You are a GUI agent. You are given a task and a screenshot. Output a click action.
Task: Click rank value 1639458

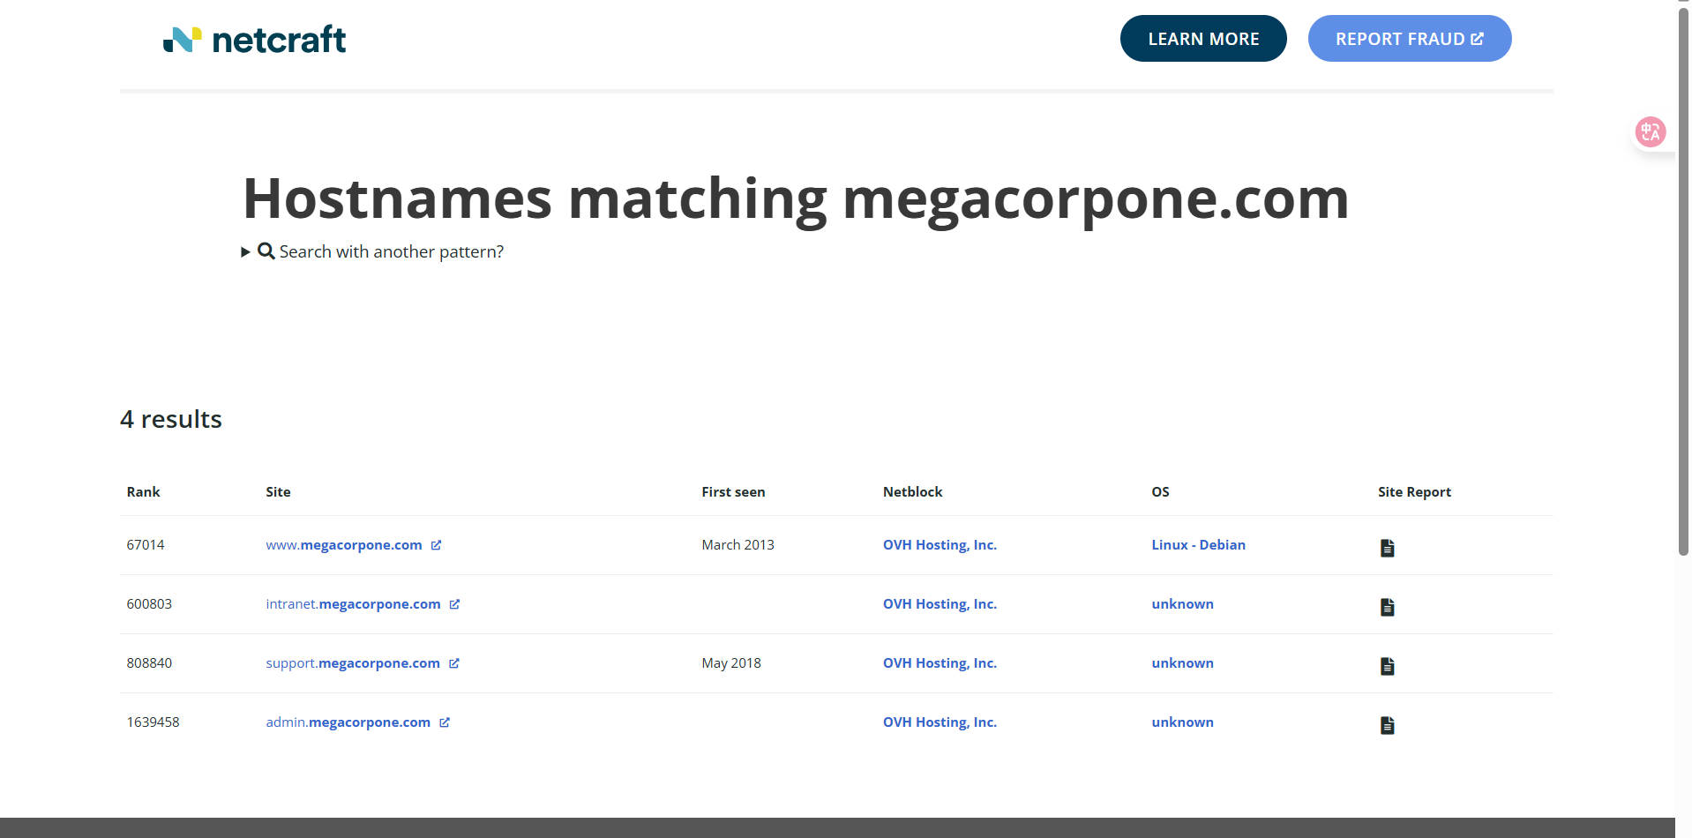[153, 722]
